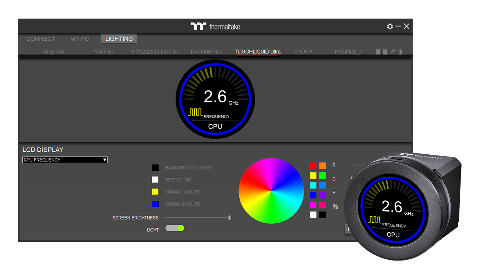
Task: Select the dark blue preset in the palette
Action: [313, 195]
